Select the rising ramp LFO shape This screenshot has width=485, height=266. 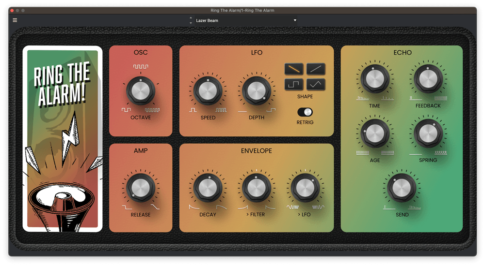[316, 69]
